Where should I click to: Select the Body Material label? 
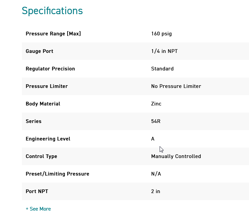(x=43, y=104)
